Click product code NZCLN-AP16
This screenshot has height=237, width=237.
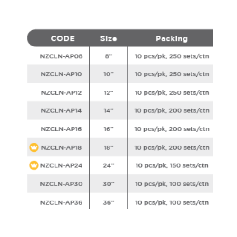click(x=61, y=129)
